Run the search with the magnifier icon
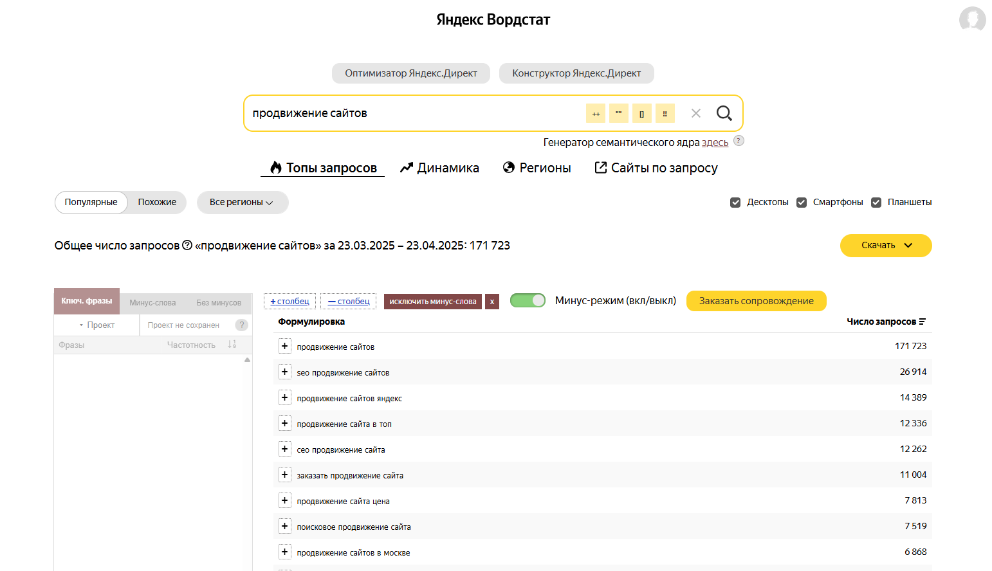The width and height of the screenshot is (992, 571). click(724, 113)
